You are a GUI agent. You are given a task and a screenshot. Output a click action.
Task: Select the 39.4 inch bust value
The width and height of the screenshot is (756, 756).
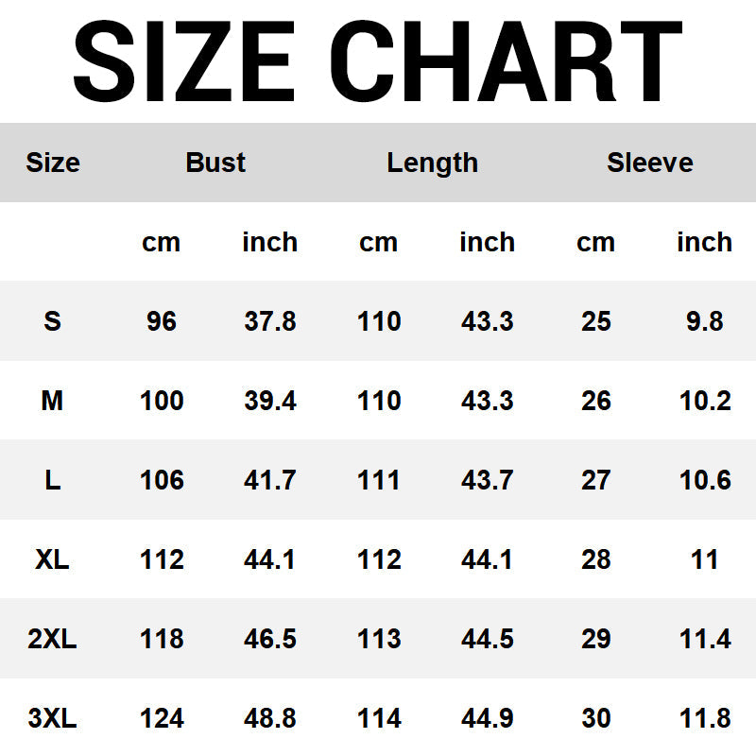270,401
